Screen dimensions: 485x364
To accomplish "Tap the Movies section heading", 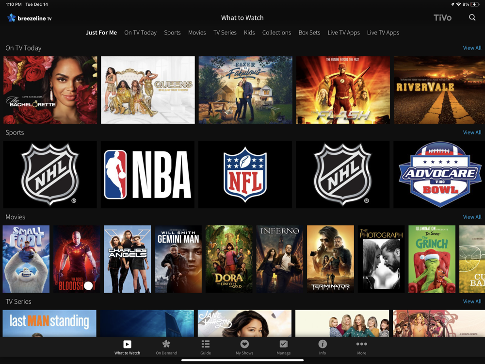I will (x=15, y=217).
